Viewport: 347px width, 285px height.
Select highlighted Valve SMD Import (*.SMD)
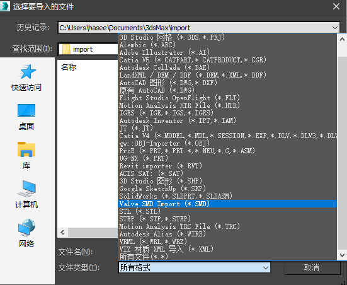click(227, 204)
